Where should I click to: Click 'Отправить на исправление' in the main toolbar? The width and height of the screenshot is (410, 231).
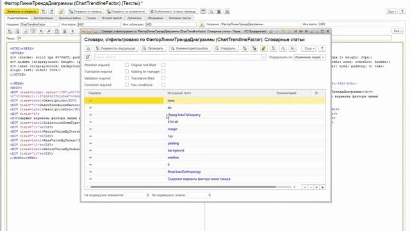[x=126, y=12]
